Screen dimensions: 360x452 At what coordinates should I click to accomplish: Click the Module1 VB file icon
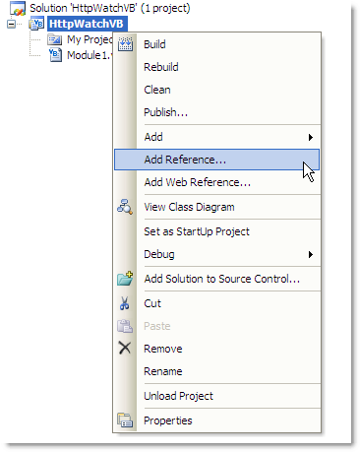point(55,55)
